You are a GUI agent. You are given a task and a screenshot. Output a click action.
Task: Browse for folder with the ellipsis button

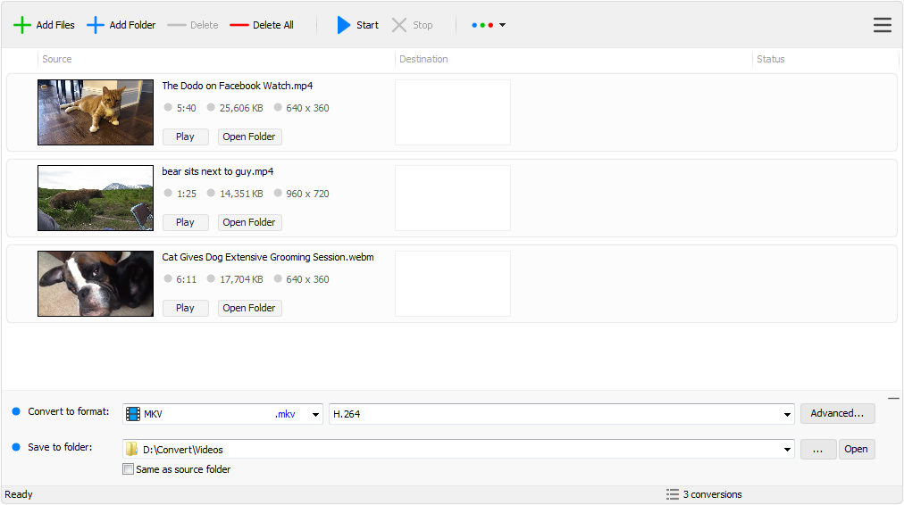click(x=817, y=449)
